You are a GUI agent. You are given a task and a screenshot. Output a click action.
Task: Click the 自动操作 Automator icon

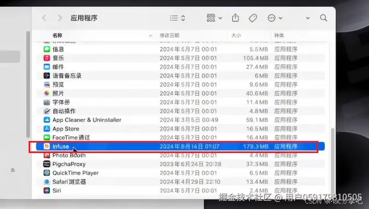(47, 111)
